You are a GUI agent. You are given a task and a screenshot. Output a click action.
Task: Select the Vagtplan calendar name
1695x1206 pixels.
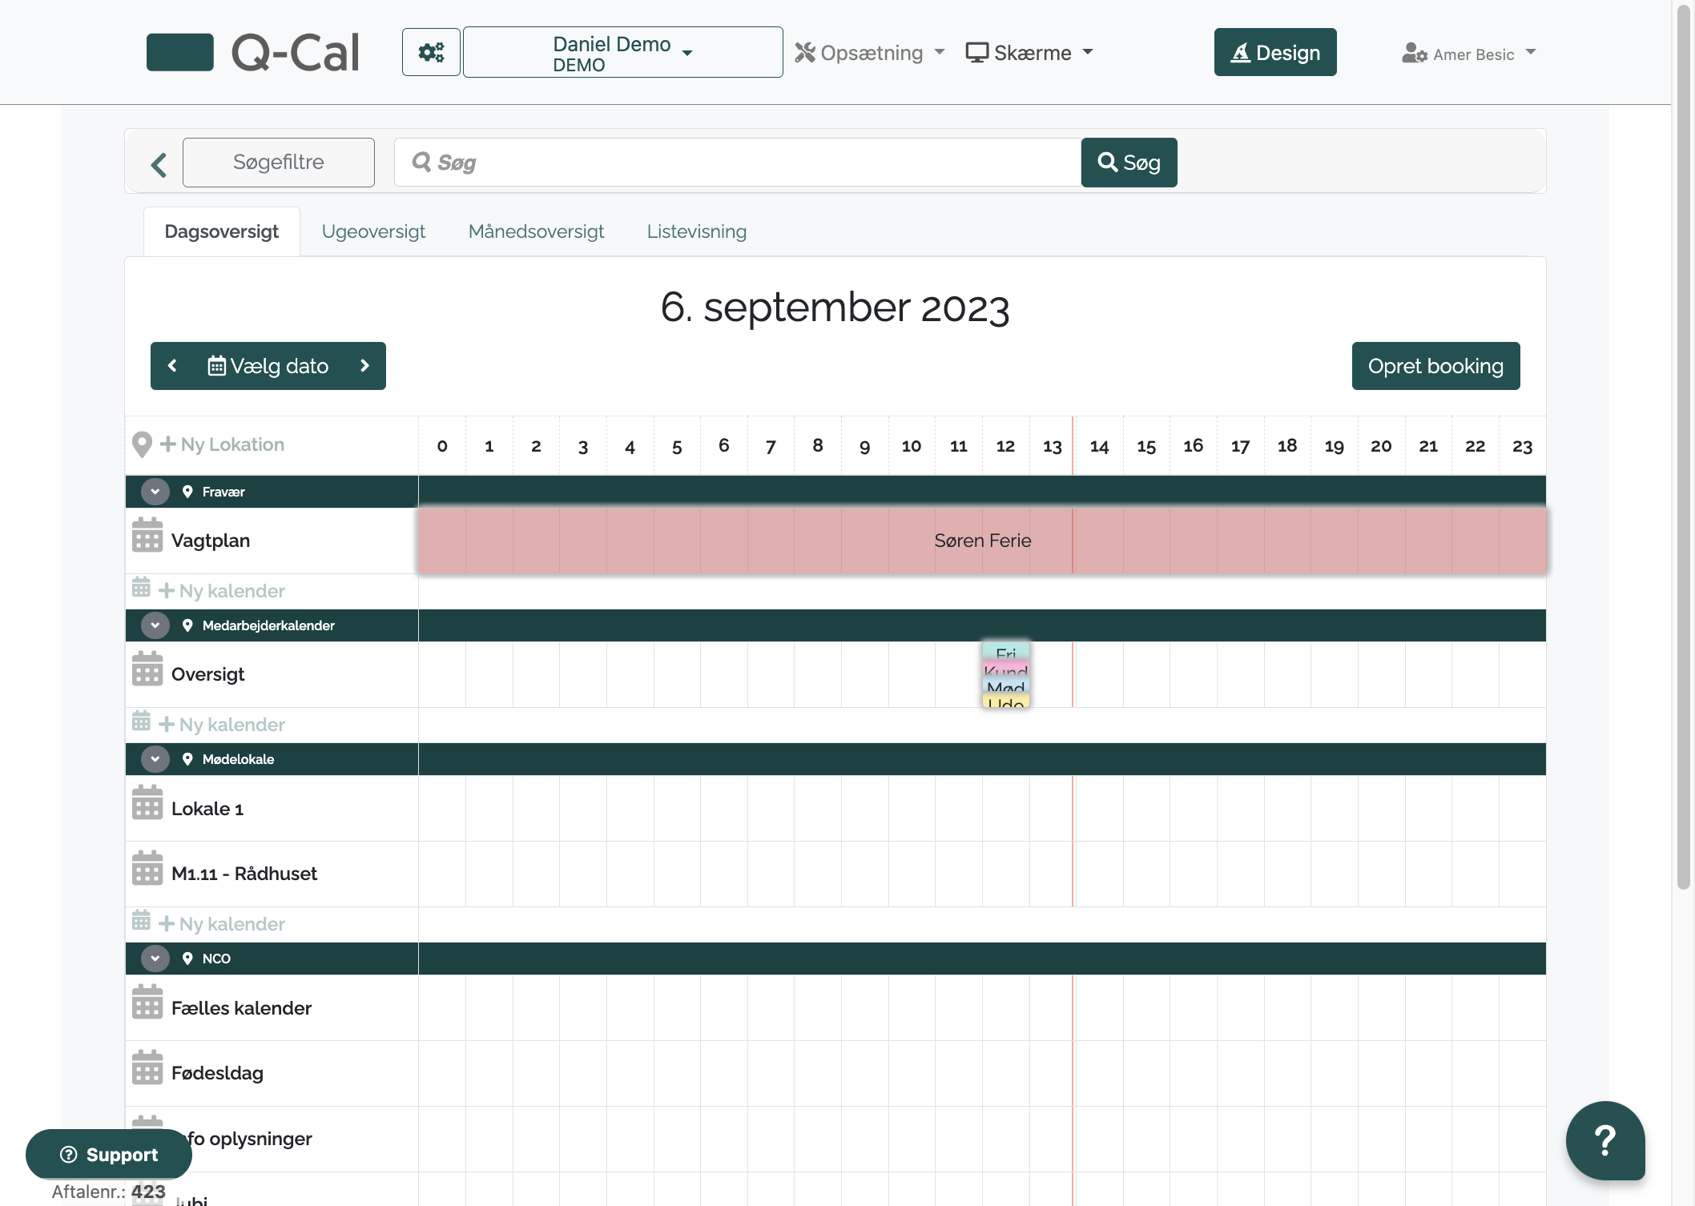point(211,541)
